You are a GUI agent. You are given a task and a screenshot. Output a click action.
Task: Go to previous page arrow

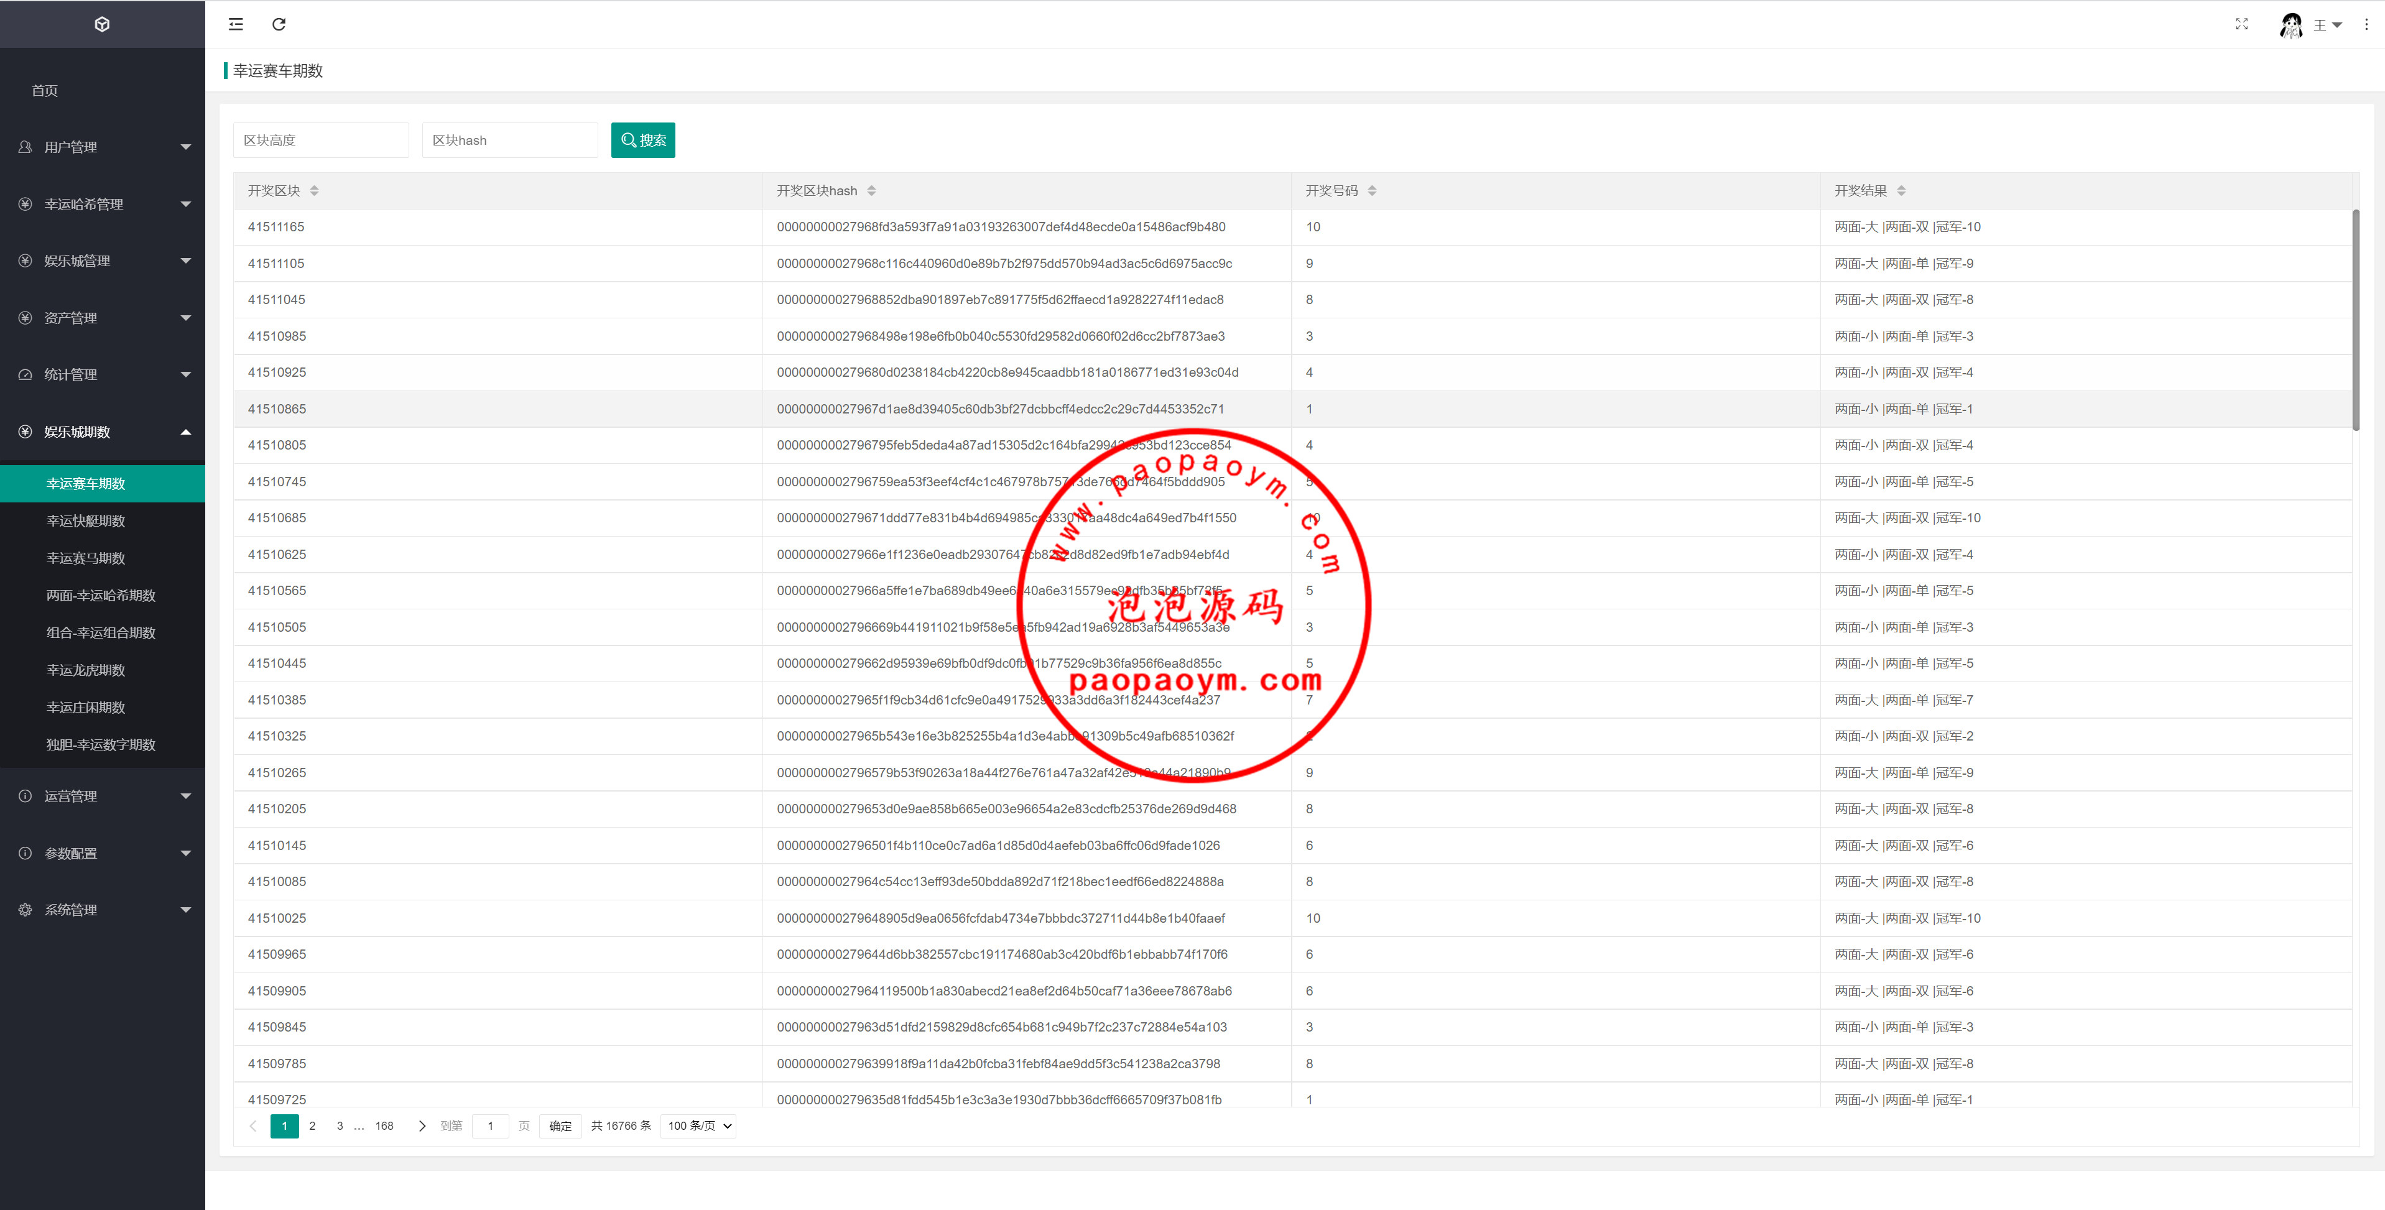point(252,1126)
